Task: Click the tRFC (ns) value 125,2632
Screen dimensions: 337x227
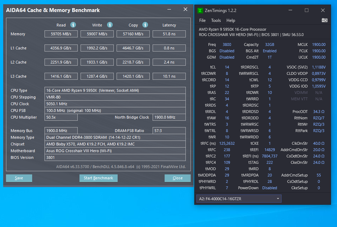Action: click(227, 143)
